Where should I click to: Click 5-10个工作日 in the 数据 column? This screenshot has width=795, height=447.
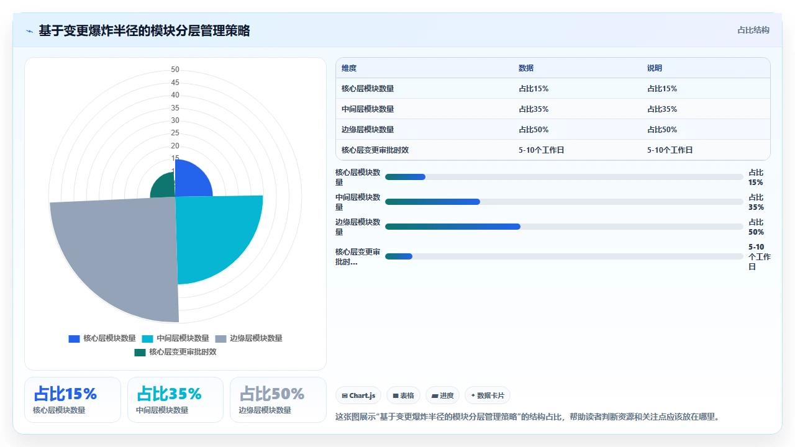pyautogui.click(x=542, y=150)
